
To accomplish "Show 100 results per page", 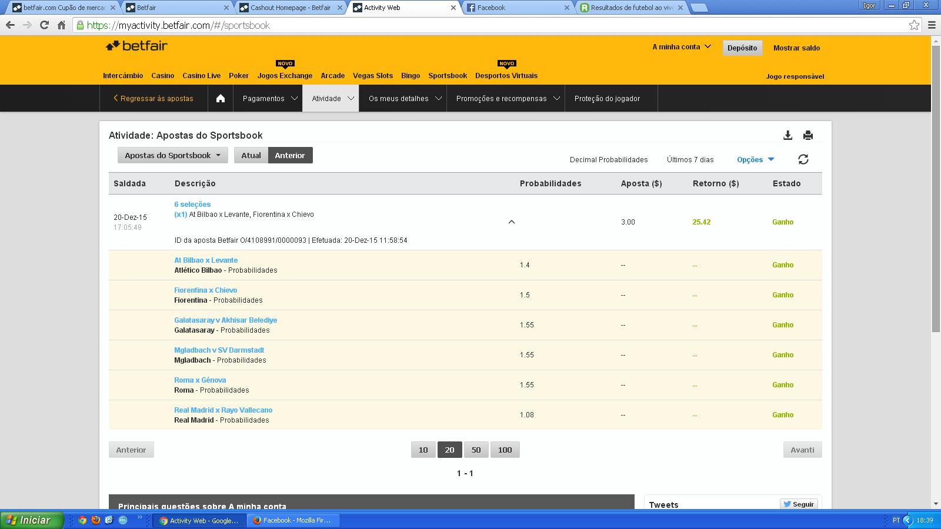I will [505, 450].
